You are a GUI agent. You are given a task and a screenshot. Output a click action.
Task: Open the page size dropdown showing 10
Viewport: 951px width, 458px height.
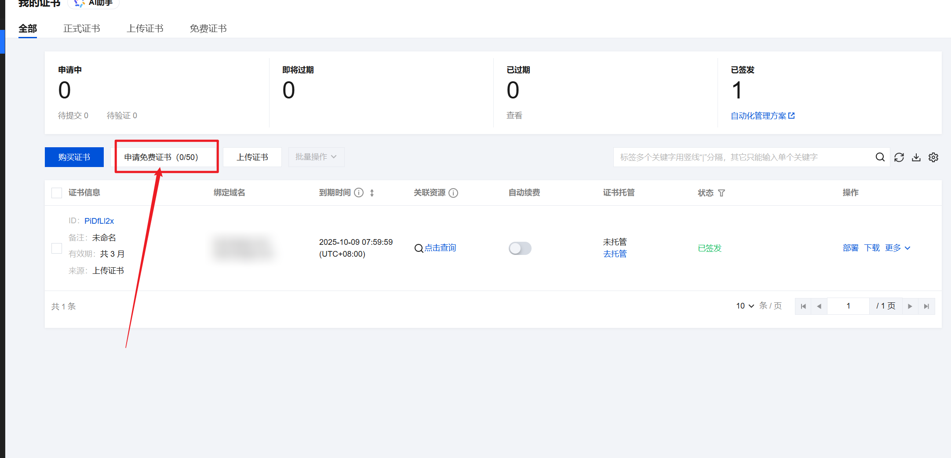[744, 306]
